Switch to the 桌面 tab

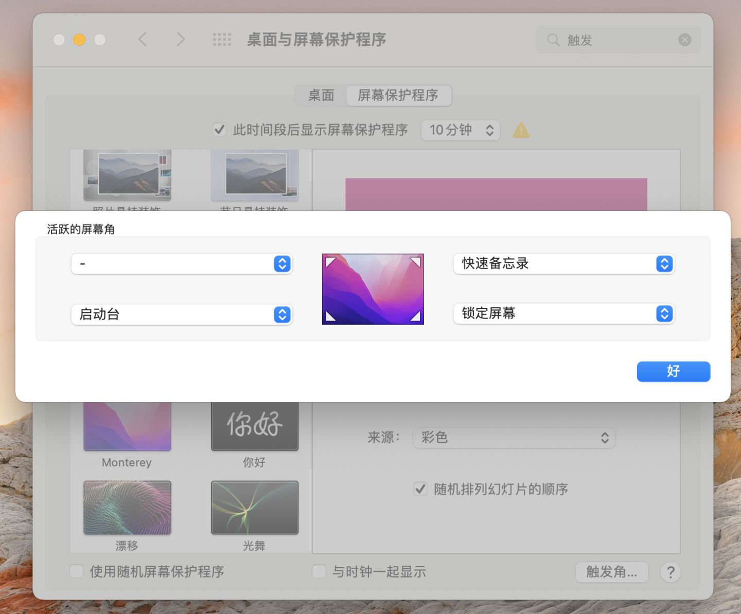coord(321,96)
